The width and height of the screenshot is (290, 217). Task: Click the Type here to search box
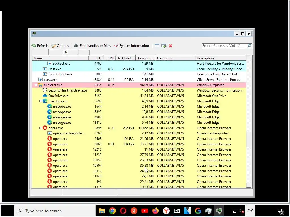coord(55,211)
